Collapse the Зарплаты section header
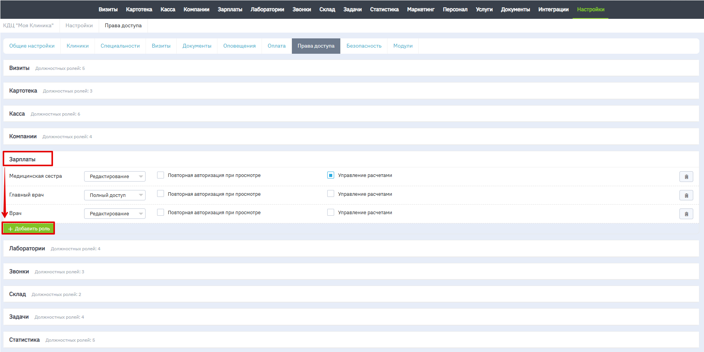This screenshot has height=352, width=704. (x=22, y=159)
